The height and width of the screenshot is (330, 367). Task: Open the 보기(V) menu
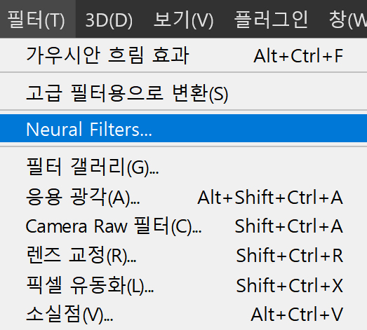click(x=184, y=19)
